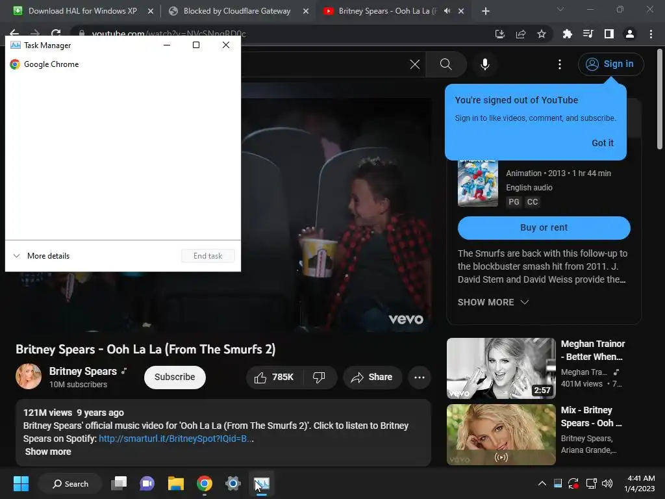Click the video title Ooh La La
This screenshot has width=665, height=499.
point(145,349)
